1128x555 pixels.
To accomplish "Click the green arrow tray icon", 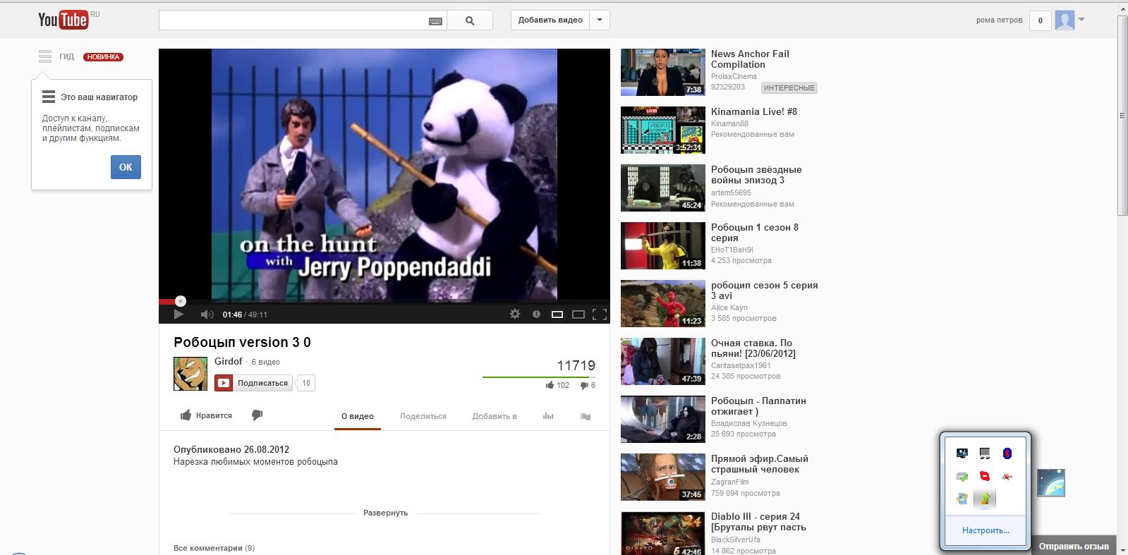I will click(985, 499).
